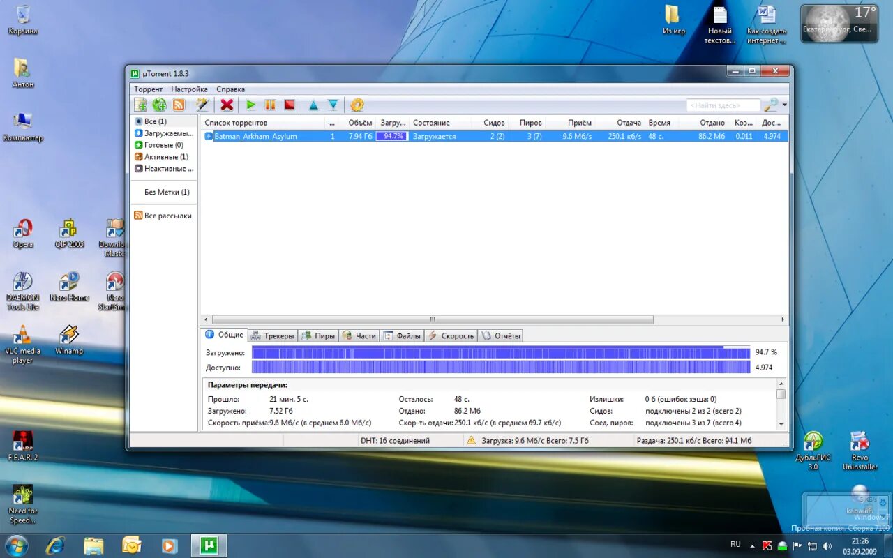Click the 94.7% progress bar cell
The height and width of the screenshot is (558, 893).
391,136
